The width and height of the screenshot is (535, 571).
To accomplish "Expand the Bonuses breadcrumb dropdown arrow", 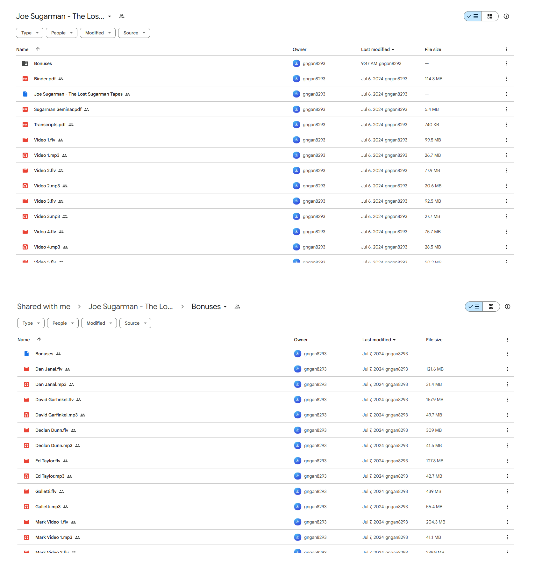I will pyautogui.click(x=225, y=307).
